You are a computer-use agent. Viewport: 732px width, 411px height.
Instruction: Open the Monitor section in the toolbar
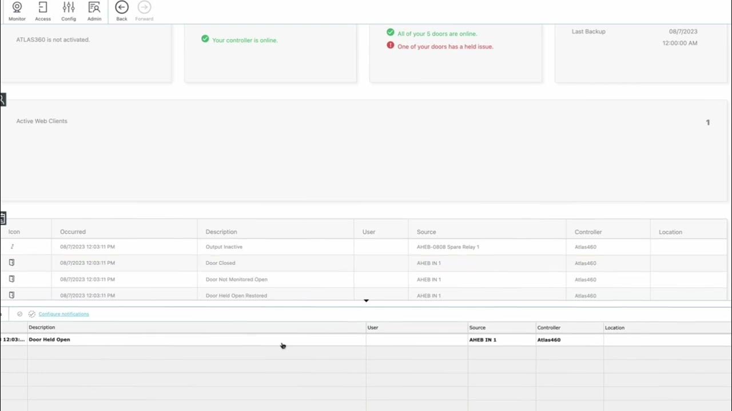click(x=17, y=11)
